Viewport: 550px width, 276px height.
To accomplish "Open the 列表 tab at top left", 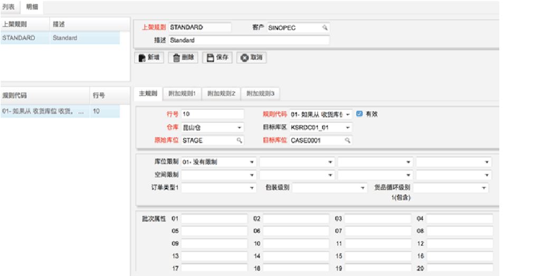I will click(x=9, y=7).
